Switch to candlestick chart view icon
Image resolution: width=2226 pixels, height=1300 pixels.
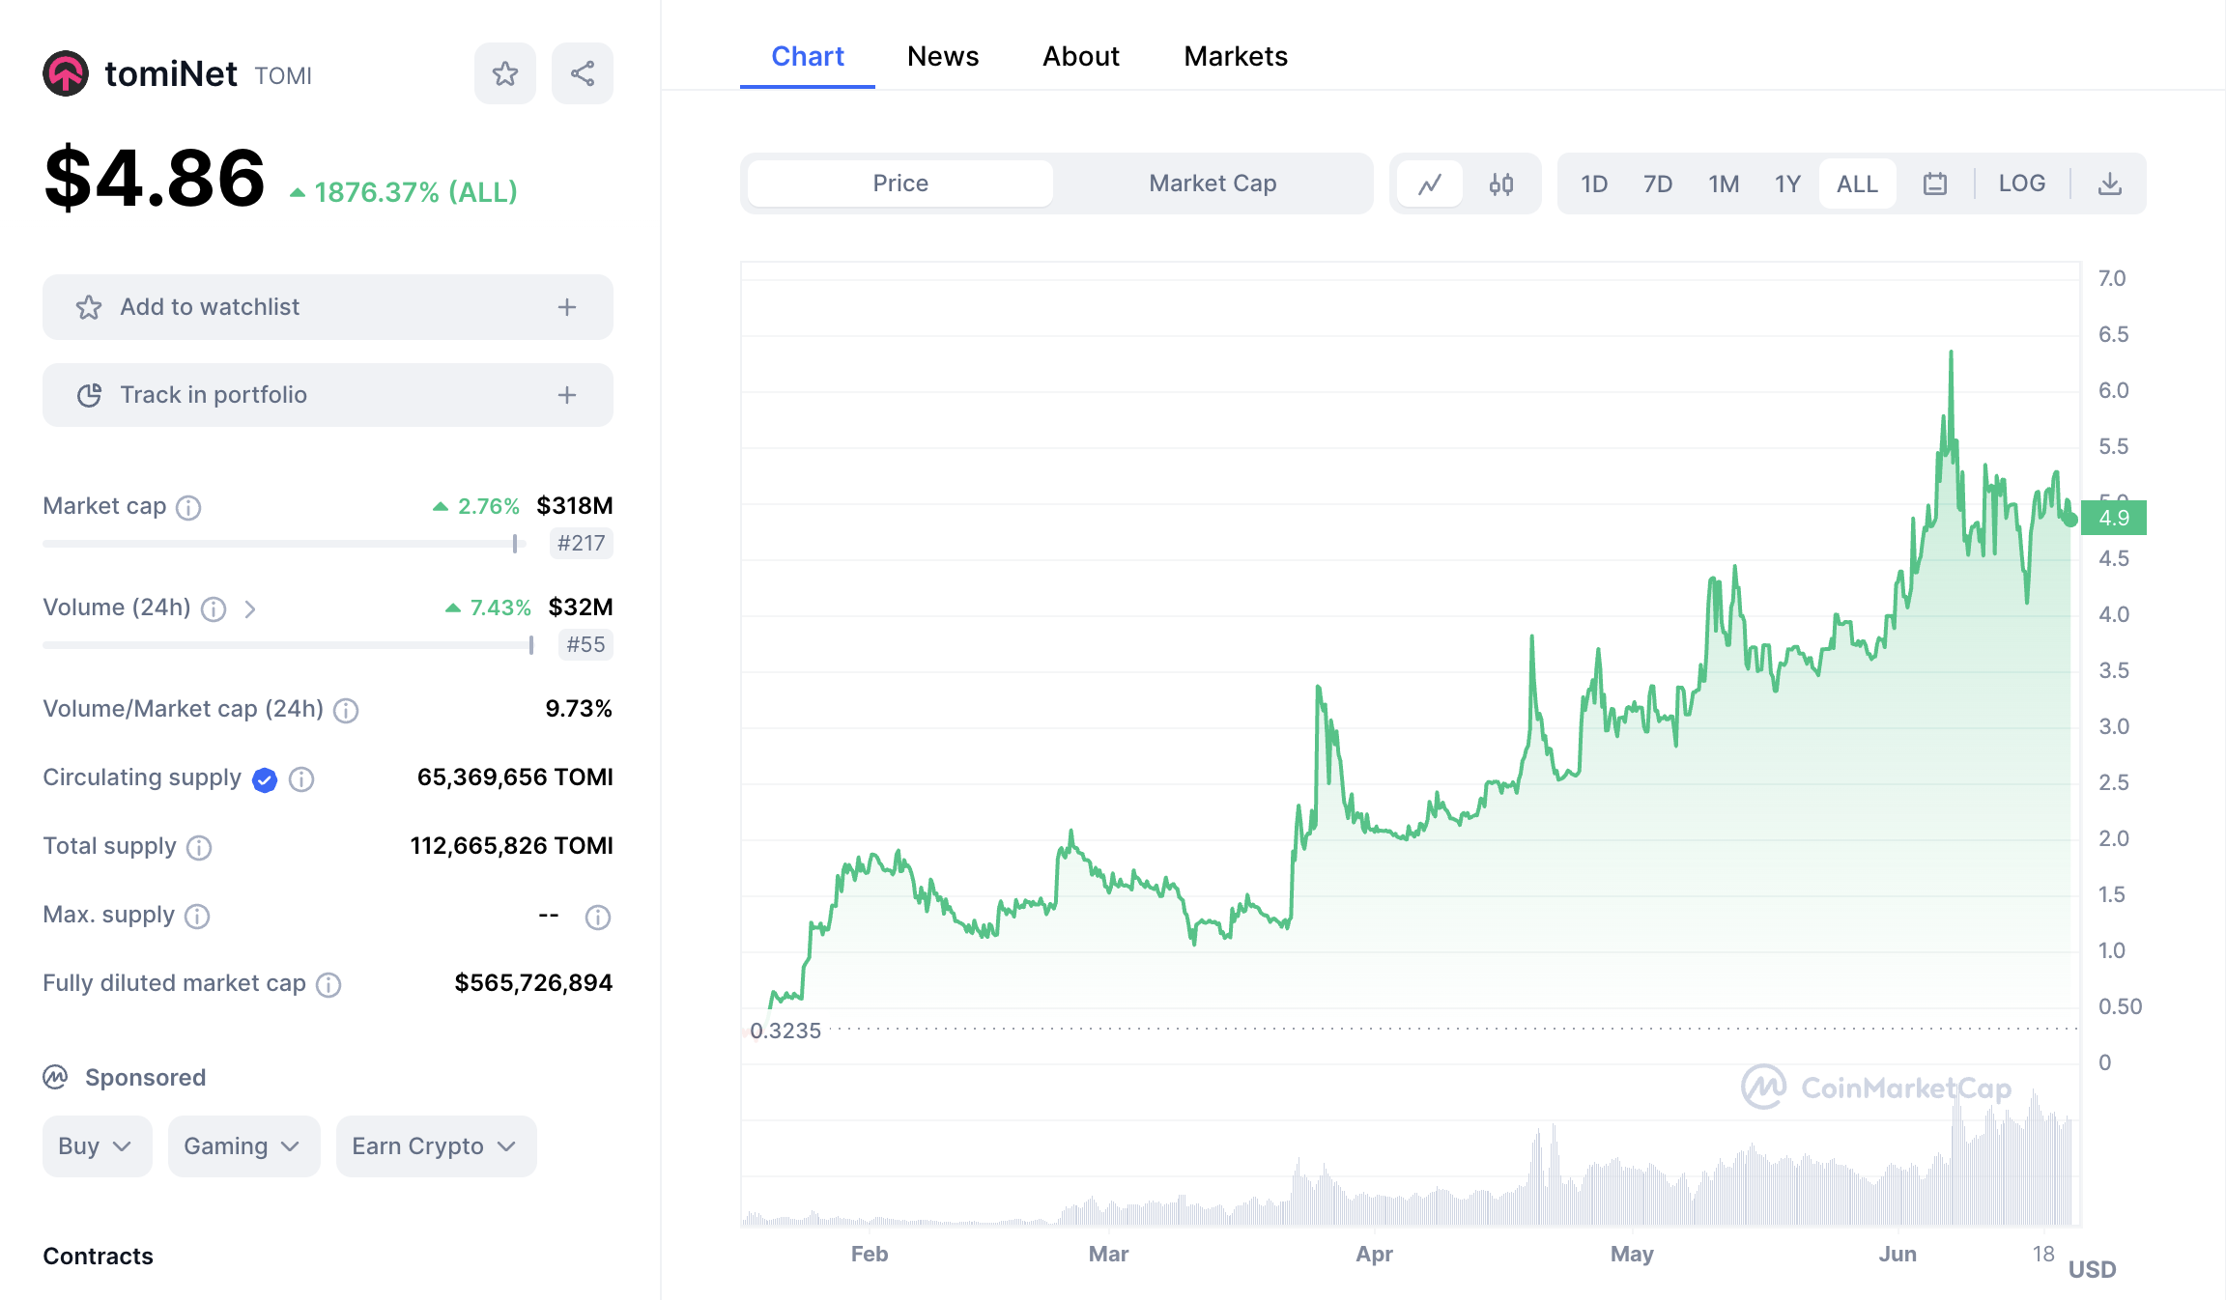[1501, 184]
